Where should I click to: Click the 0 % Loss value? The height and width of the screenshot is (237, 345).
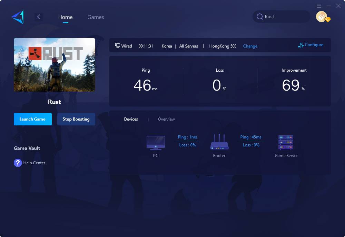coord(219,85)
